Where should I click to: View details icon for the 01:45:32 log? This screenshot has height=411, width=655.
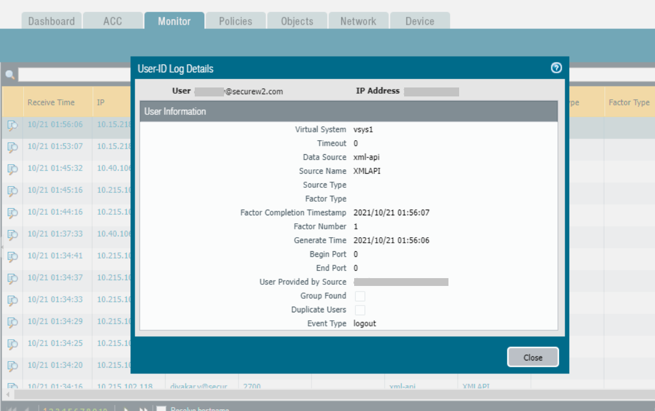click(12, 169)
